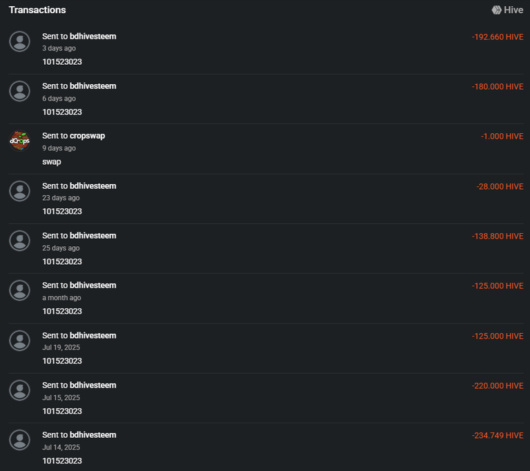Click bdhivesteem in the 23 days ago entry
530x471 pixels.
[x=92, y=186]
